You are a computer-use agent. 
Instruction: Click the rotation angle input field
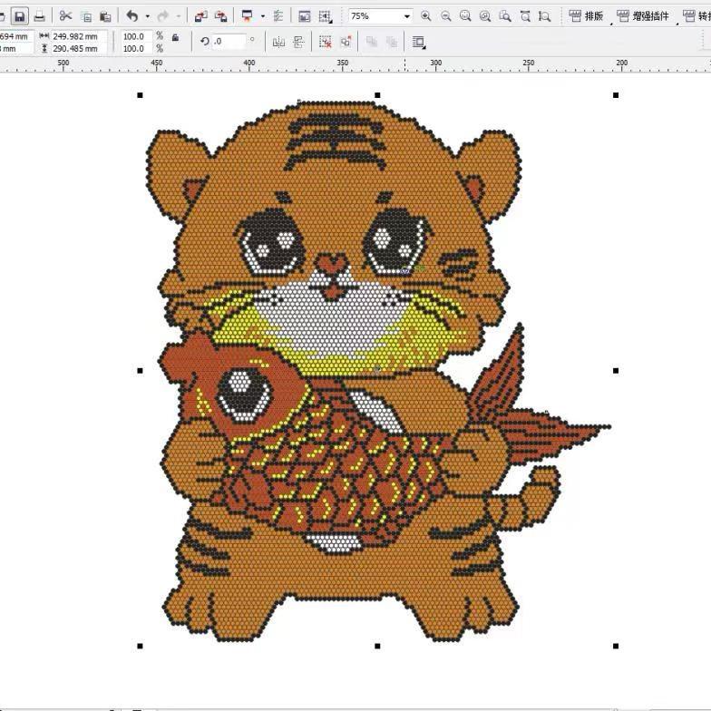[x=229, y=42]
